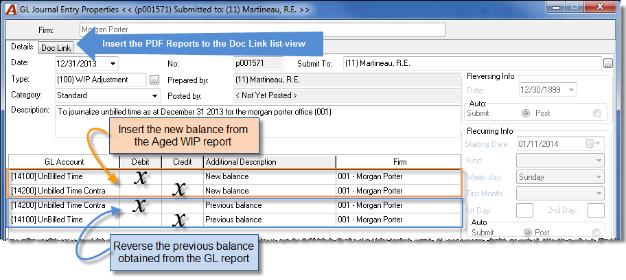The image size is (626, 280).
Task: Click inside the Description text box
Action: pyautogui.click(x=257, y=121)
